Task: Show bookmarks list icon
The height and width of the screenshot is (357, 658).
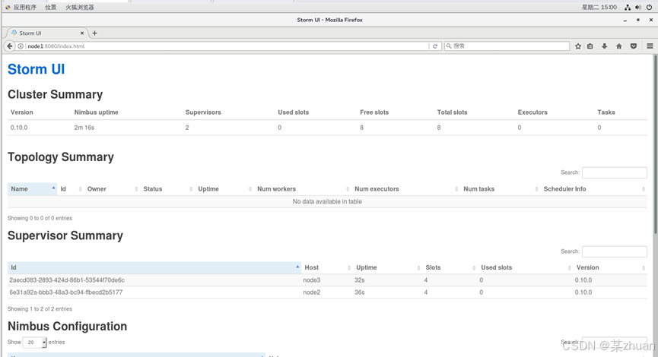Action: 590,46
